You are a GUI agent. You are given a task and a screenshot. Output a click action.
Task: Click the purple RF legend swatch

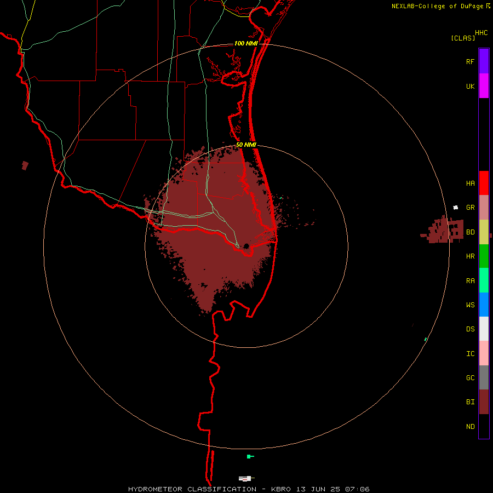tap(484, 61)
